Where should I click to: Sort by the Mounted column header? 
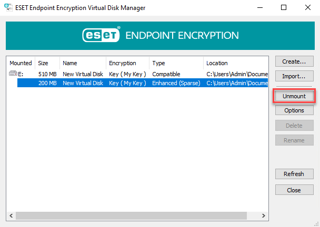point(21,63)
